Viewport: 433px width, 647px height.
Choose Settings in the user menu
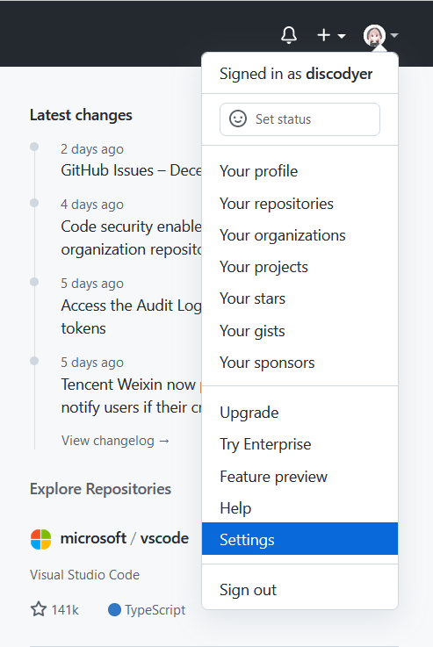299,539
